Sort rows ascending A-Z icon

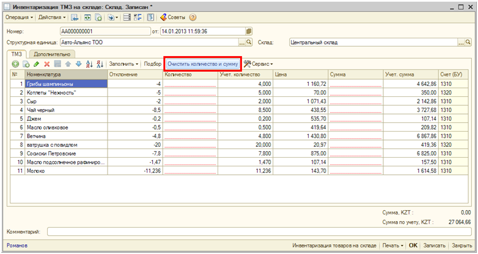(89, 64)
